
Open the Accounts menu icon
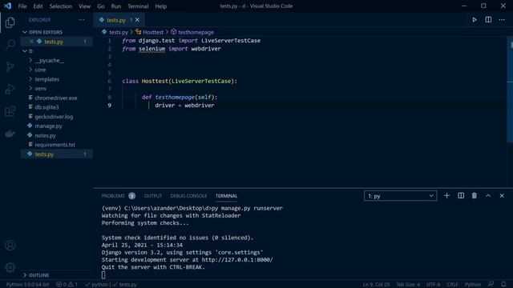[x=10, y=246]
